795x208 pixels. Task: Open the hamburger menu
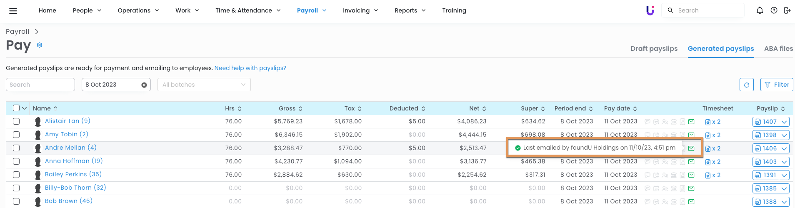tap(13, 11)
